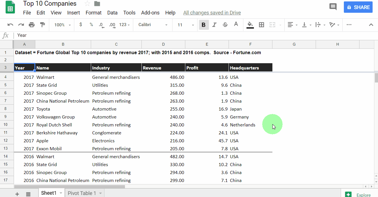Screen dimensions: 378x197
Task: Hide the menus with the up chevron
Action: [x=371, y=25]
